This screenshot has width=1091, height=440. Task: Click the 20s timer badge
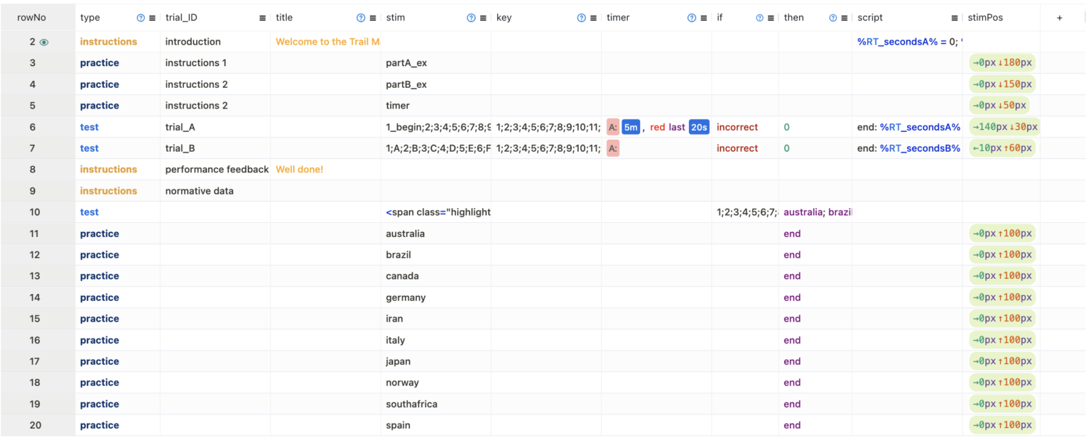pos(699,127)
